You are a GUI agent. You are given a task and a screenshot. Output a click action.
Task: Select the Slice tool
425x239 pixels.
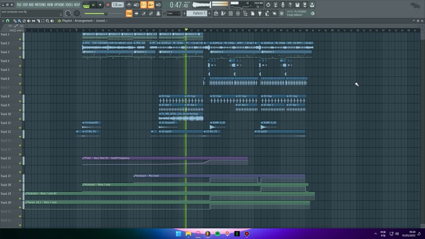click(x=38, y=21)
